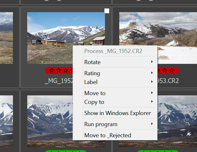This screenshot has height=152, width=197.
Task: Open the Copy to submenu arrow
Action: (x=152, y=102)
